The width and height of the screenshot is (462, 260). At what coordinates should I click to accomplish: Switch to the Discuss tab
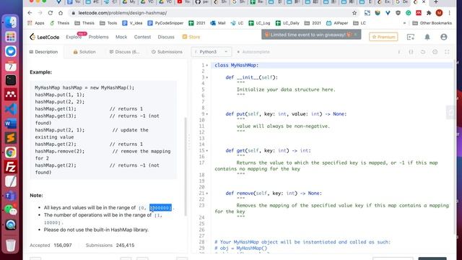pyautogui.click(x=124, y=52)
